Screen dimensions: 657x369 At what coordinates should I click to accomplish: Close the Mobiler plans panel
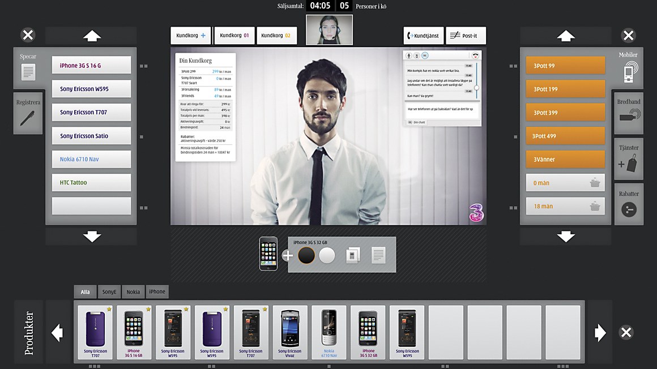628,36
